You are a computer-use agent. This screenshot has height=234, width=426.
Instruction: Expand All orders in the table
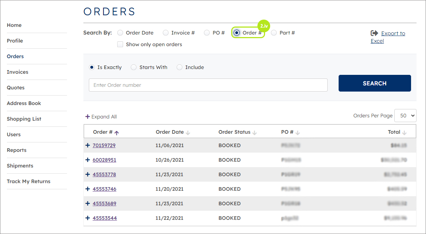[101, 117]
